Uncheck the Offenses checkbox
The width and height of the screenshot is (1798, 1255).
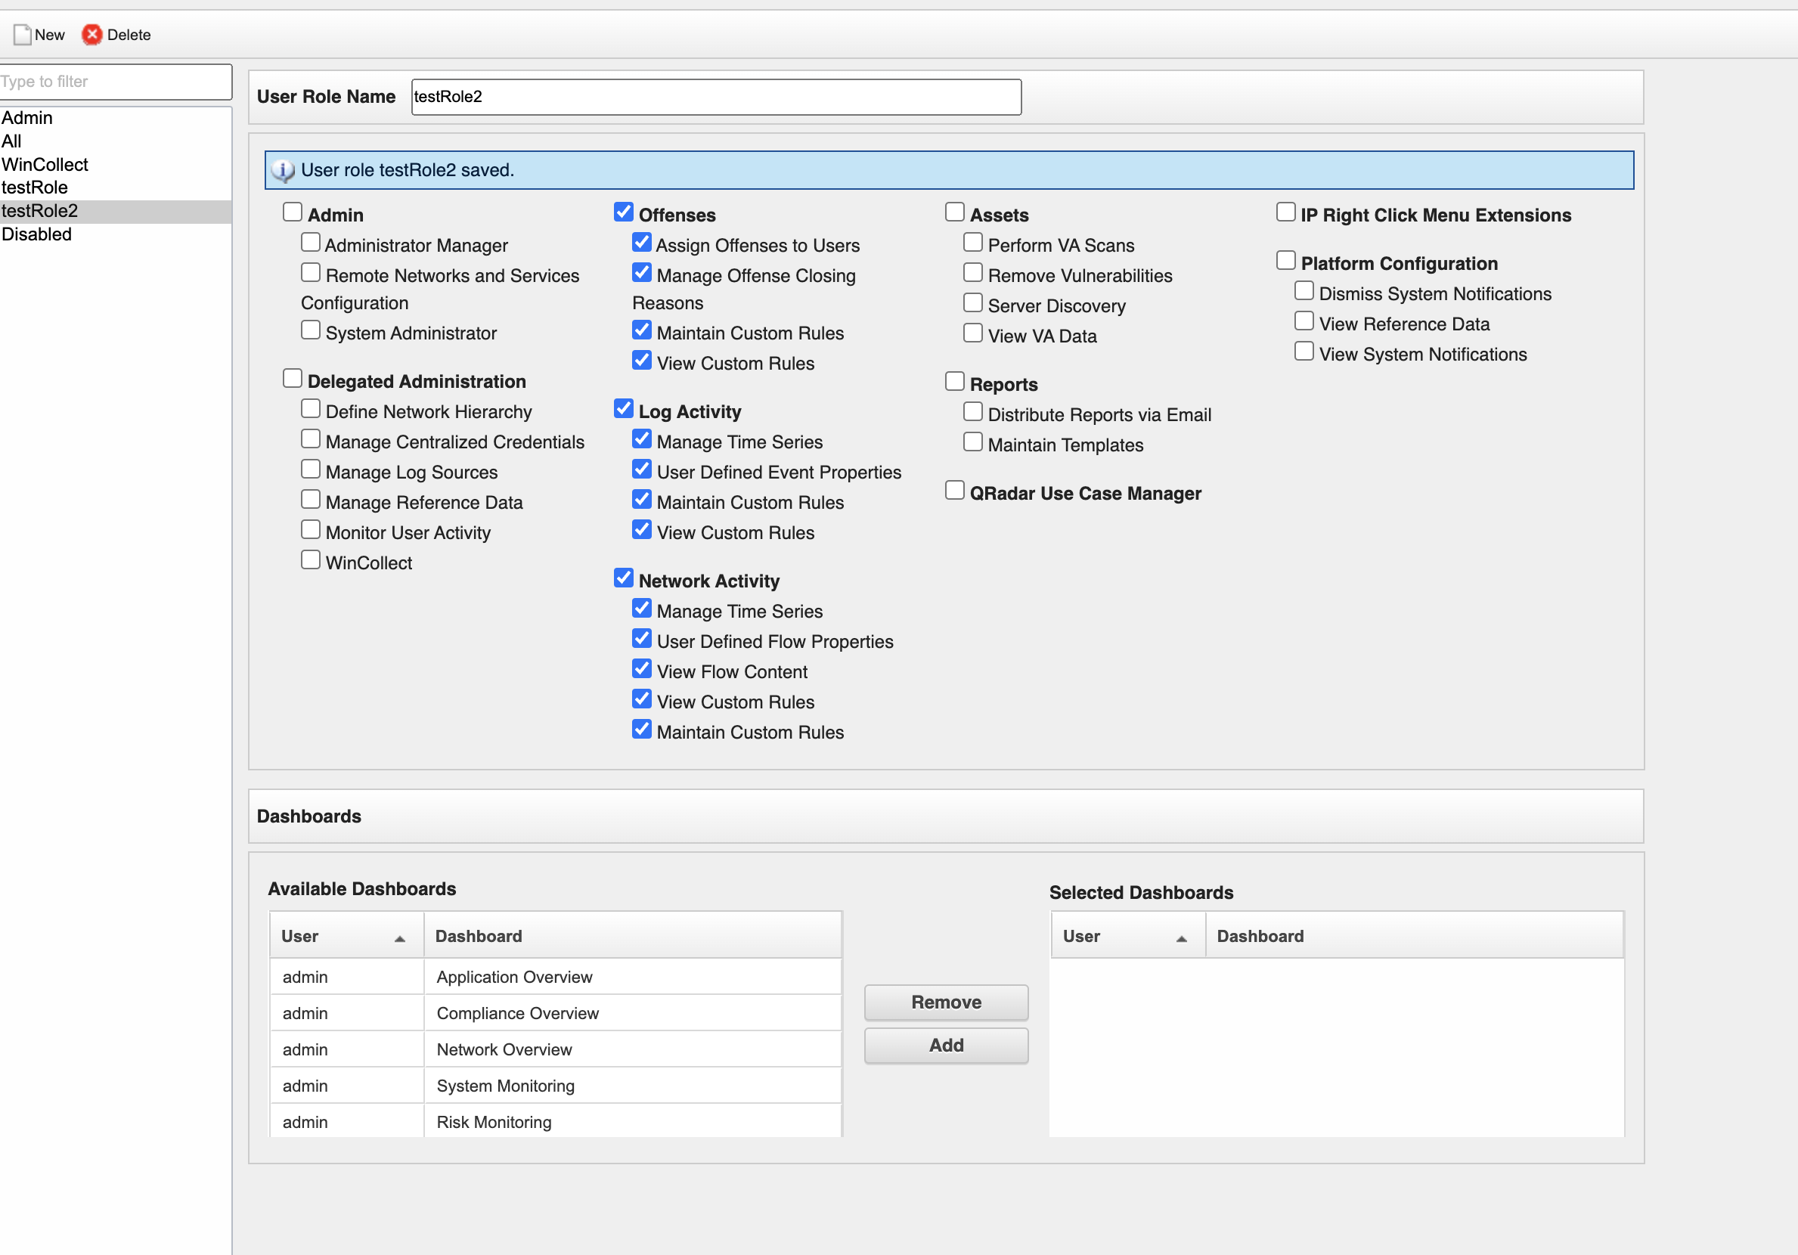click(623, 212)
